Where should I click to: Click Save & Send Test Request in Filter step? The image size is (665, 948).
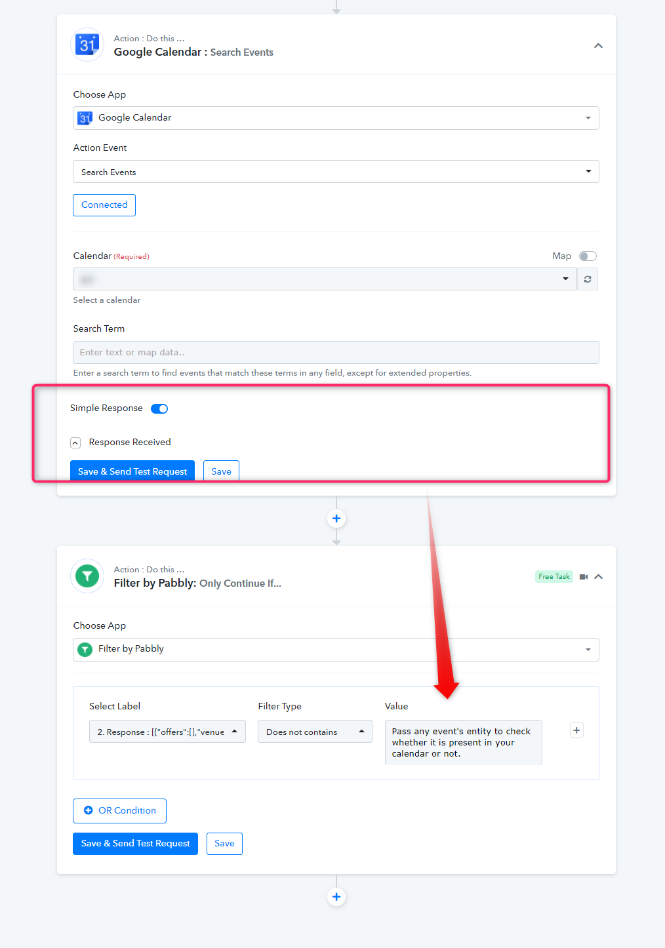(x=135, y=844)
